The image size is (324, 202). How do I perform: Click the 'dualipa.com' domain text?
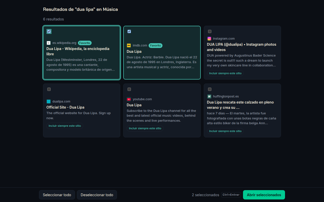point(61,102)
